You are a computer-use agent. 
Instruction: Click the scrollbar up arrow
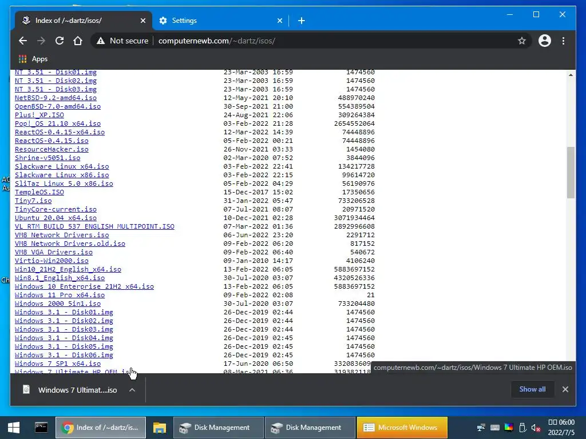pyautogui.click(x=571, y=75)
